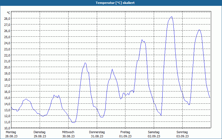This screenshot has height=139, width=222.
Task: Click the 20,0 y-axis label
Action: pyautogui.click(x=7, y=67)
